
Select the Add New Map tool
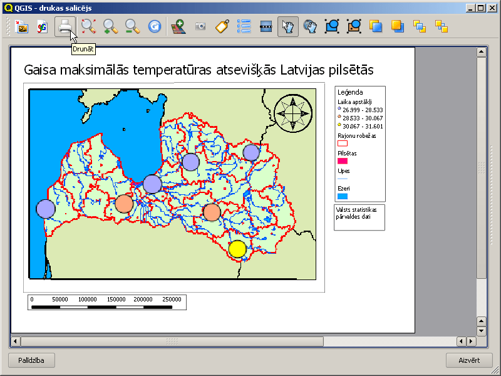(178, 26)
